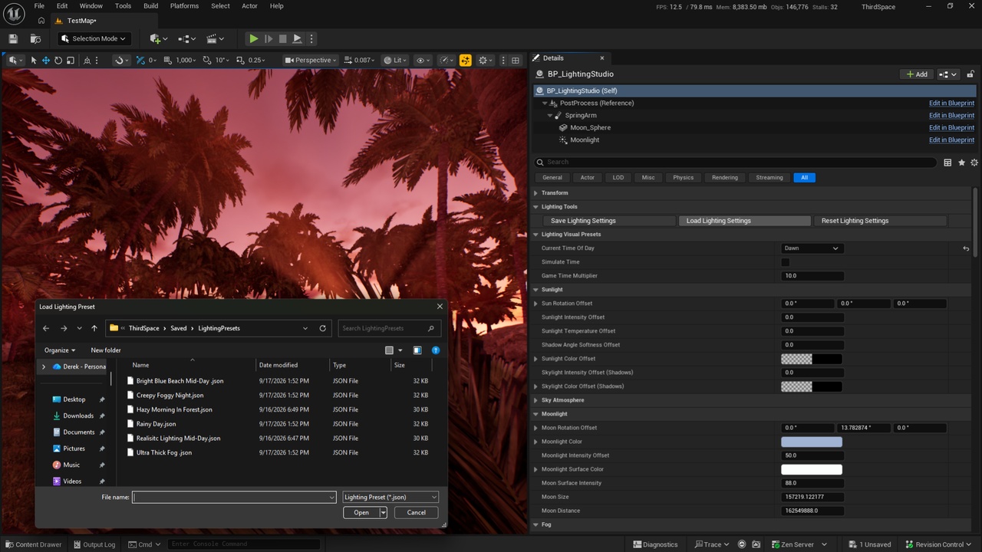Click the Stop playback icon
This screenshot has width=982, height=552.
(x=282, y=38)
